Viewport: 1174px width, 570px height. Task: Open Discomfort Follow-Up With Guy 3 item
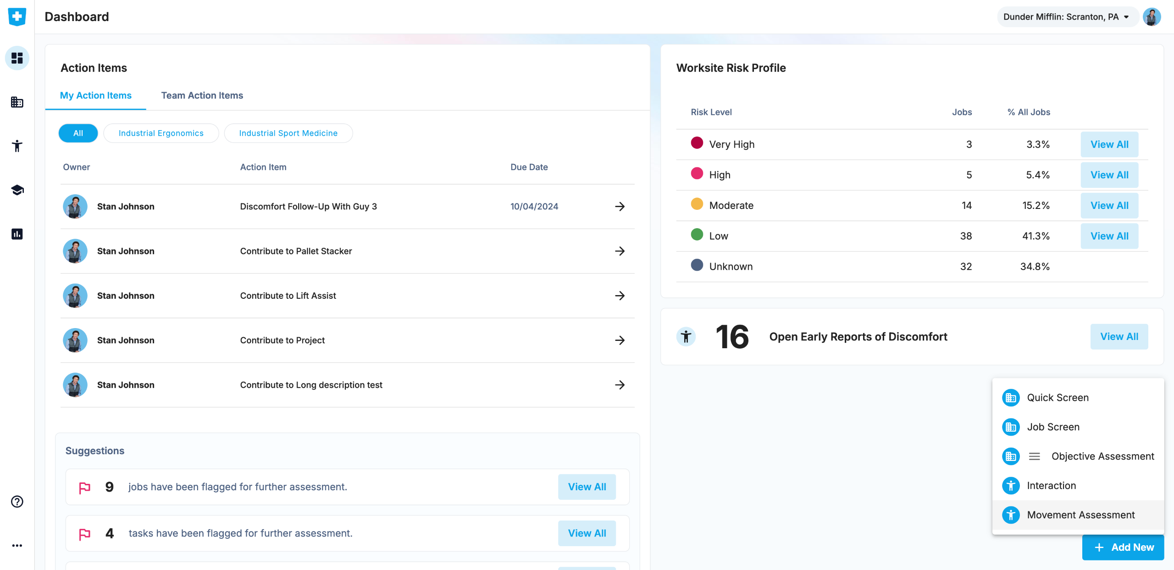(x=308, y=207)
